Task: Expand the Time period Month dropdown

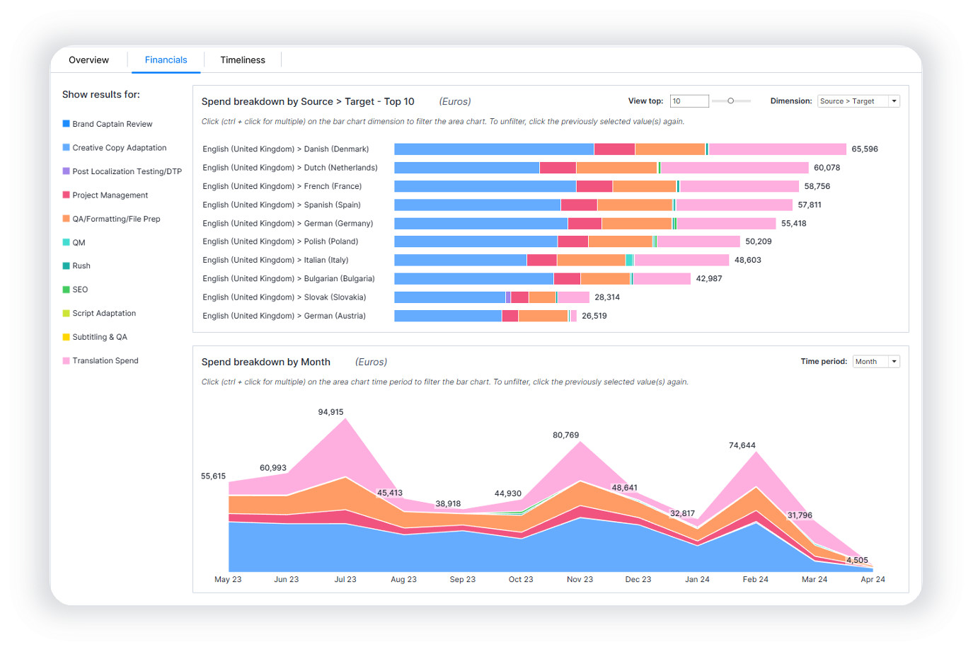Action: coord(875,362)
